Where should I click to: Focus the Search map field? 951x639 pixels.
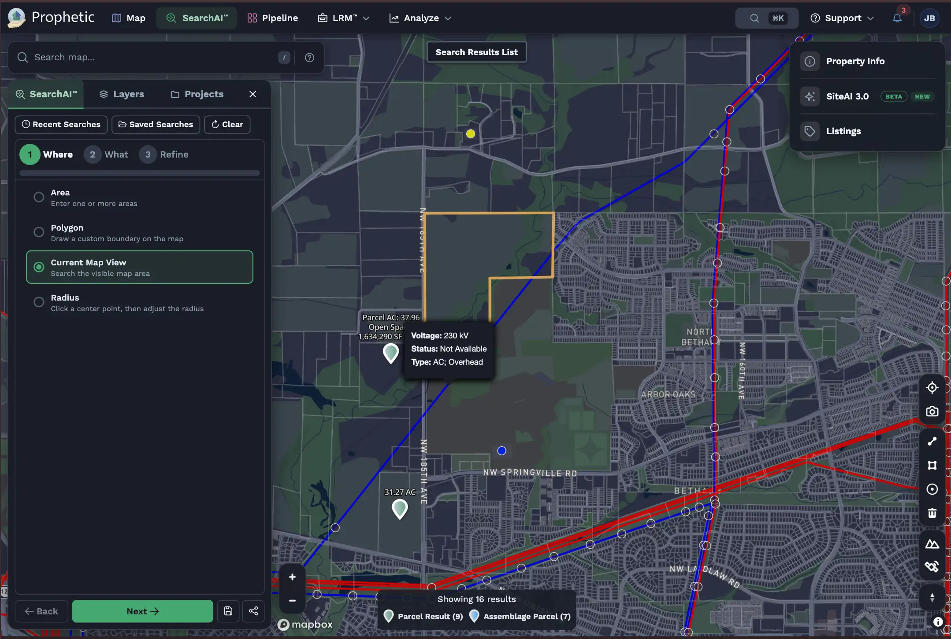150,57
